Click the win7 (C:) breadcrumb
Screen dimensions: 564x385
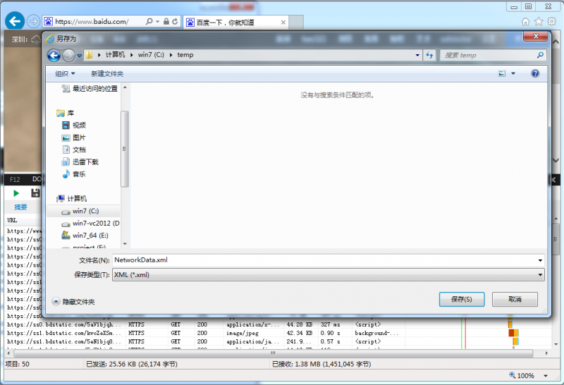[151, 55]
